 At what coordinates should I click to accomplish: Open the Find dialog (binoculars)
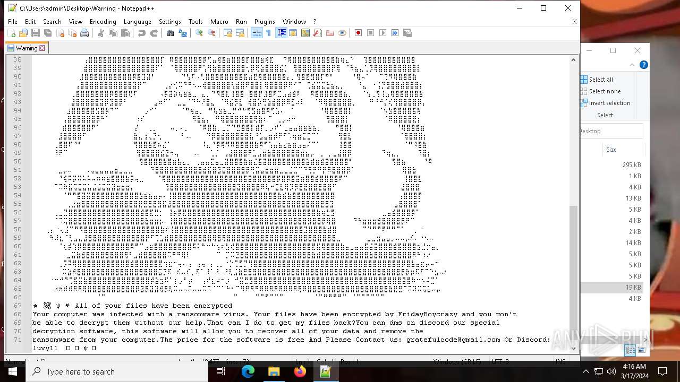click(x=170, y=33)
